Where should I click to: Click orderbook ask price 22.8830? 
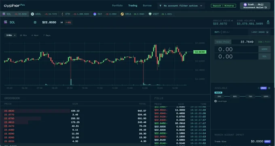(9, 111)
